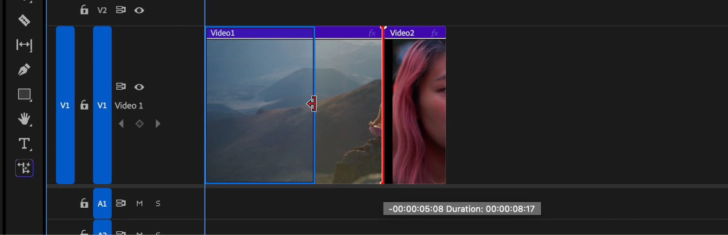The height and width of the screenshot is (235, 728).
Task: Select the Video1 clip title bar
Action: coord(294,33)
